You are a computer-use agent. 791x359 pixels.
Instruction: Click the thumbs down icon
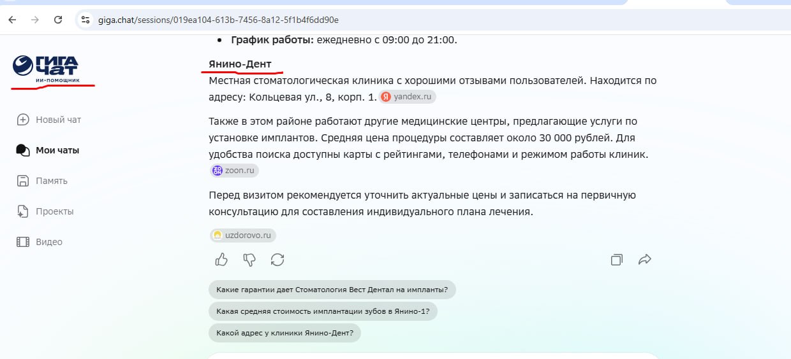249,260
